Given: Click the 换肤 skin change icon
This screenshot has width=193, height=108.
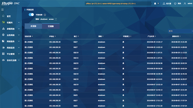Looking at the screenshot, I should point(178,4).
